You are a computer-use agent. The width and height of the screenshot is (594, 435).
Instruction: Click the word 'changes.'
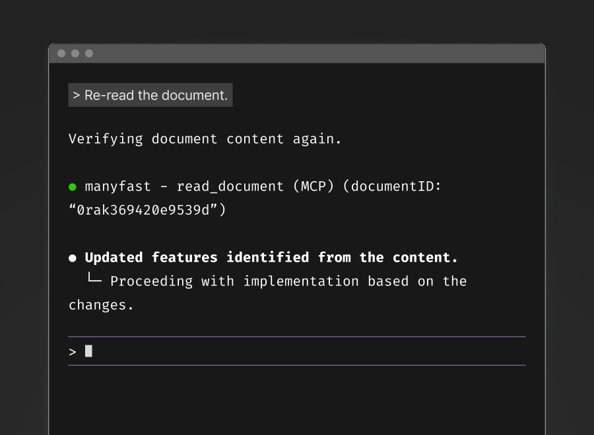[101, 305]
